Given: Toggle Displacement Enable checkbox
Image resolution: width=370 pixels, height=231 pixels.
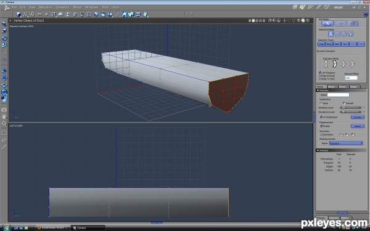Looking at the screenshot, I should pyautogui.click(x=321, y=126).
